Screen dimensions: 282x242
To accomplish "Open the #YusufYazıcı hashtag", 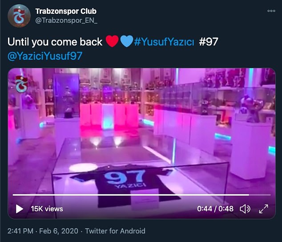I will [164, 42].
